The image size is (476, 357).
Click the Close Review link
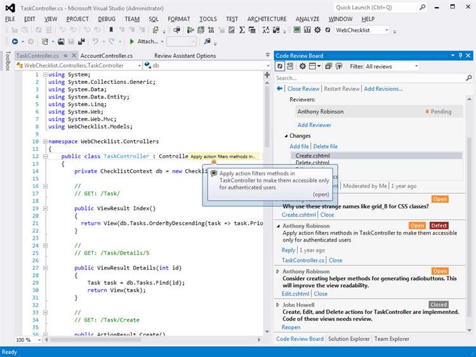pyautogui.click(x=303, y=89)
